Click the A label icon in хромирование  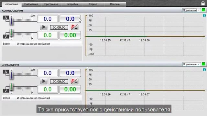(6, 18)
